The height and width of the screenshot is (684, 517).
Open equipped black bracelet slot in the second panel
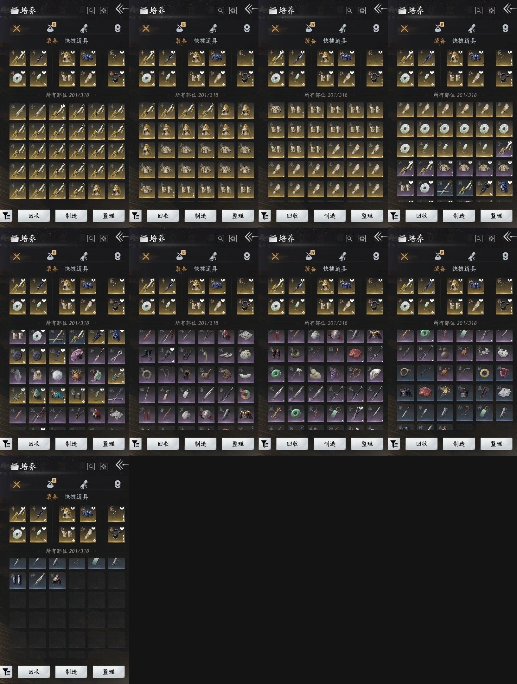[x=246, y=79]
